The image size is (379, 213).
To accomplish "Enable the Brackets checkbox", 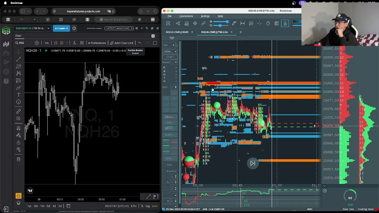I will point(165,171).
